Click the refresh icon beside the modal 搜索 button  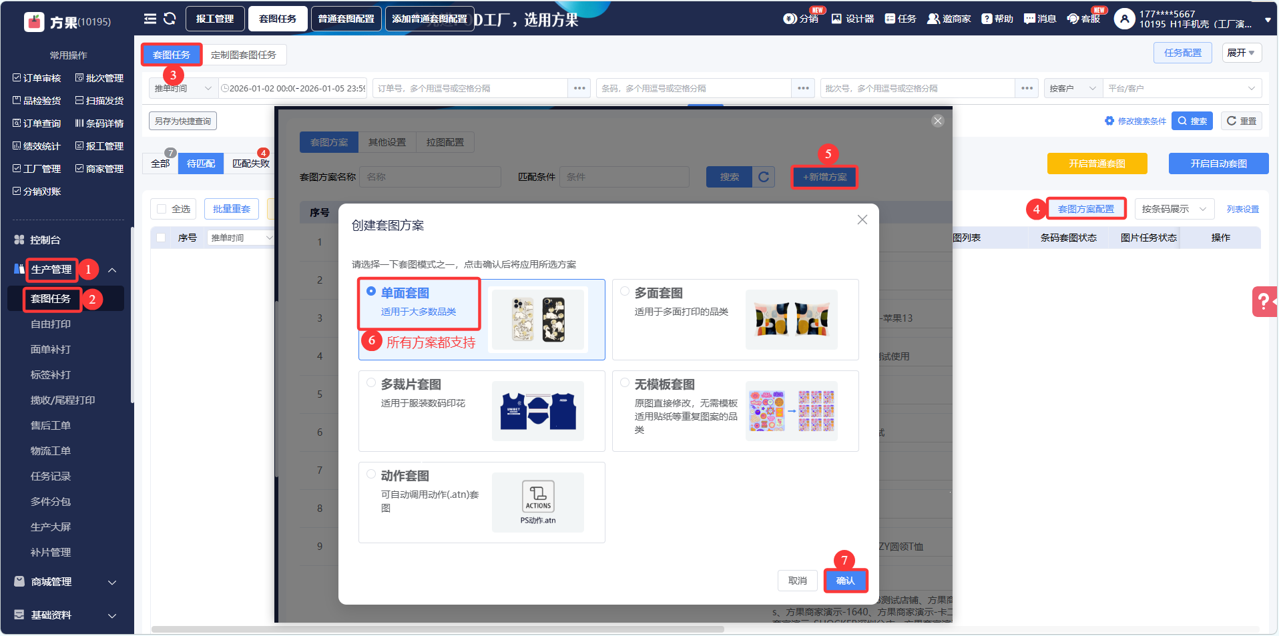(x=764, y=177)
